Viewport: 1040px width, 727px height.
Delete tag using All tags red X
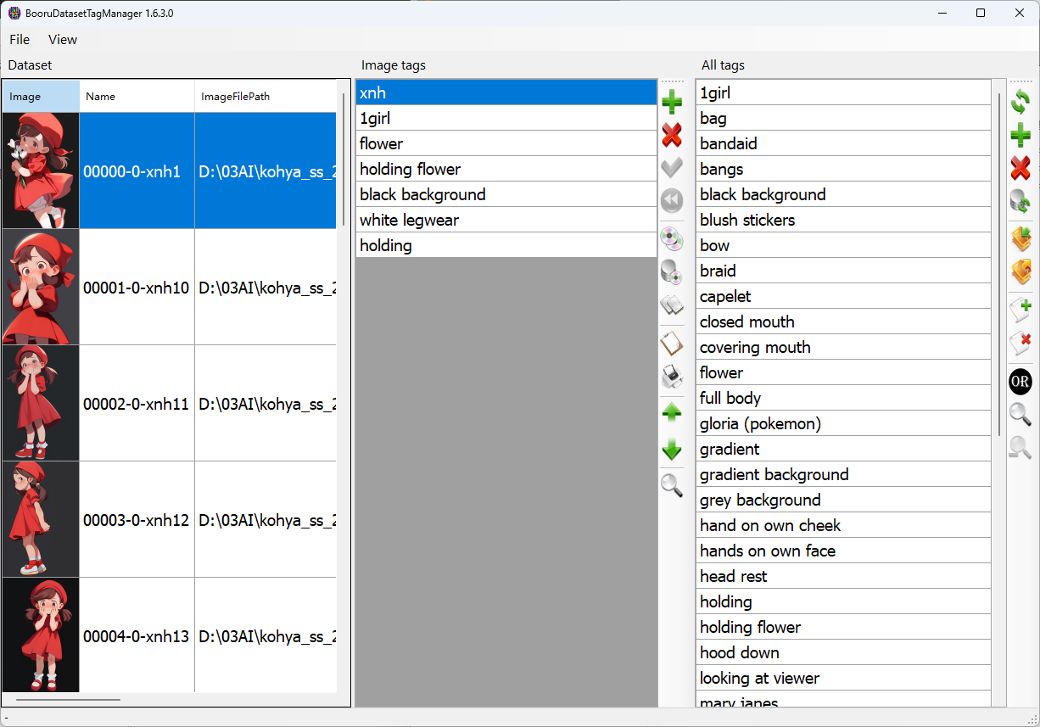click(1020, 168)
